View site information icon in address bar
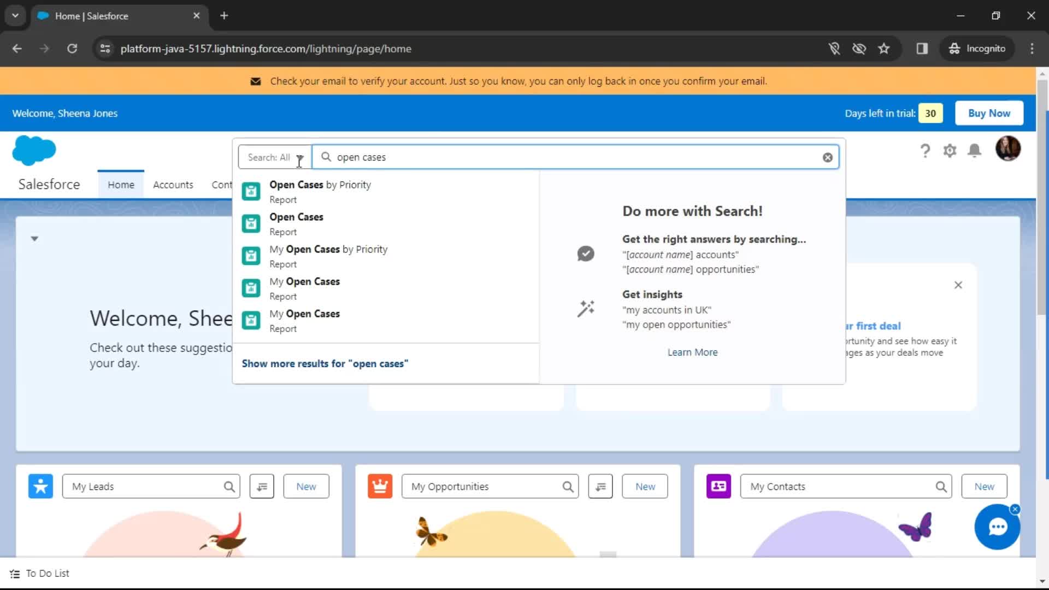Screen dimensions: 1049x590 pos(105,49)
